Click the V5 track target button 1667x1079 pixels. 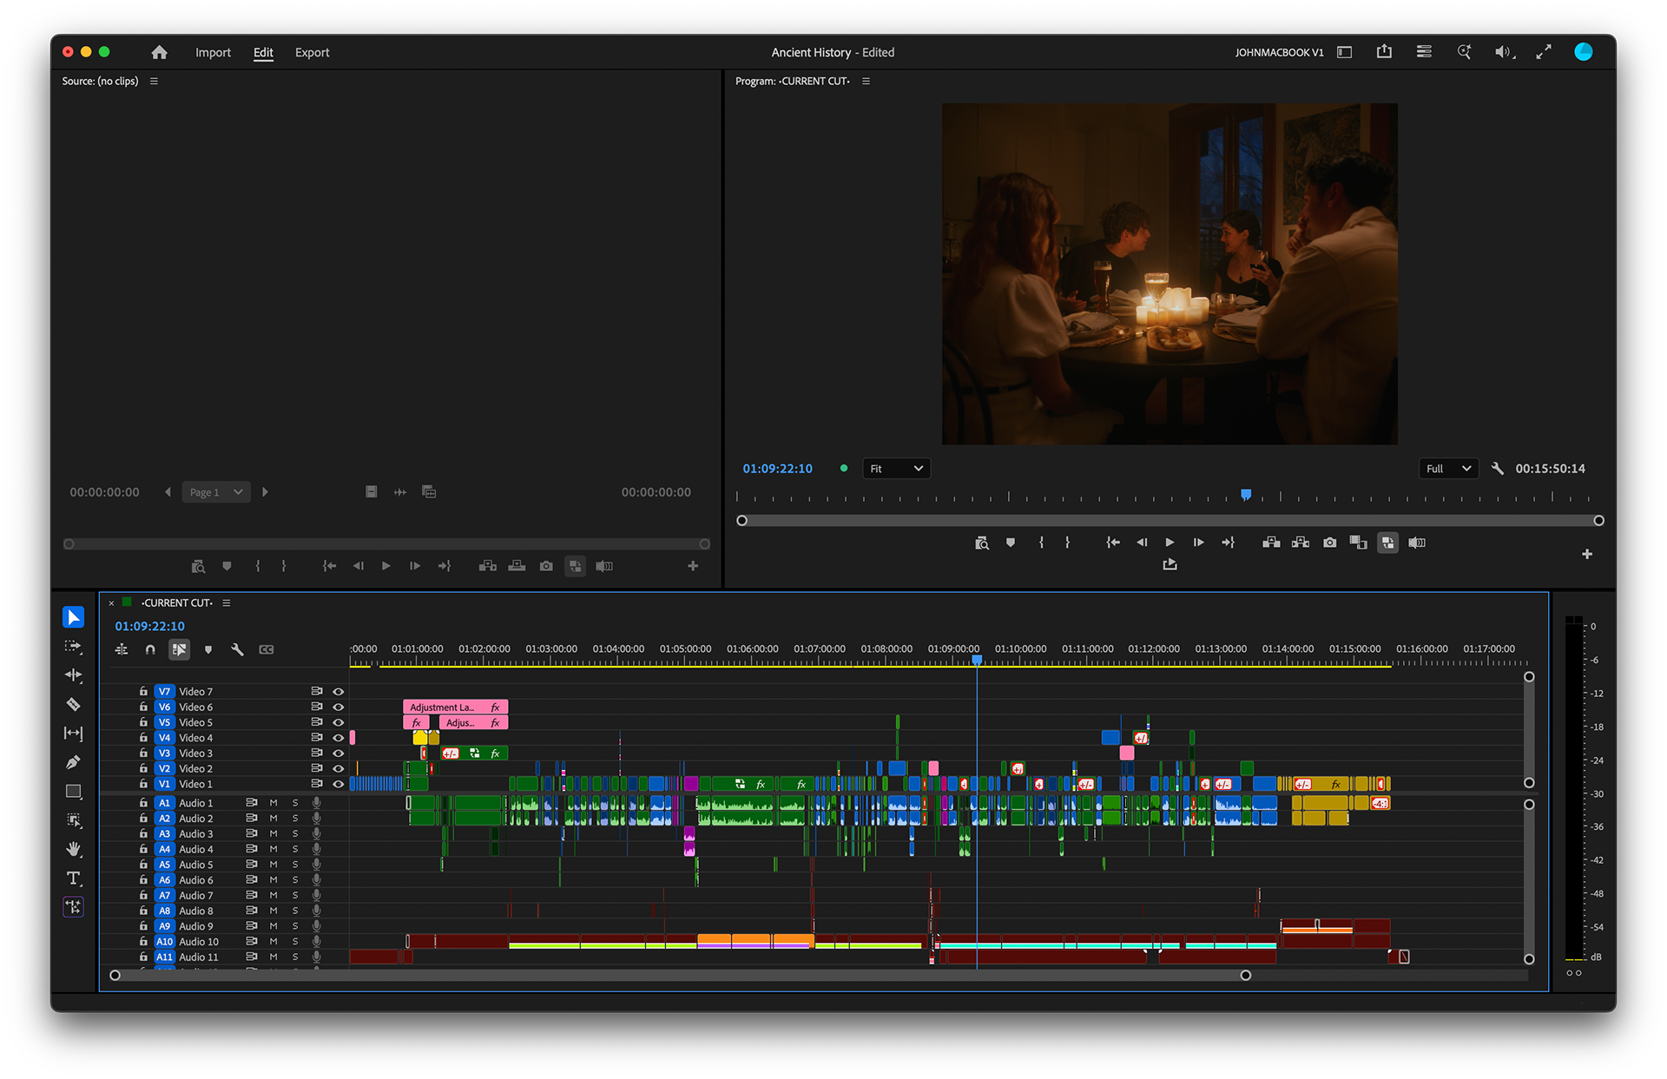coord(164,722)
